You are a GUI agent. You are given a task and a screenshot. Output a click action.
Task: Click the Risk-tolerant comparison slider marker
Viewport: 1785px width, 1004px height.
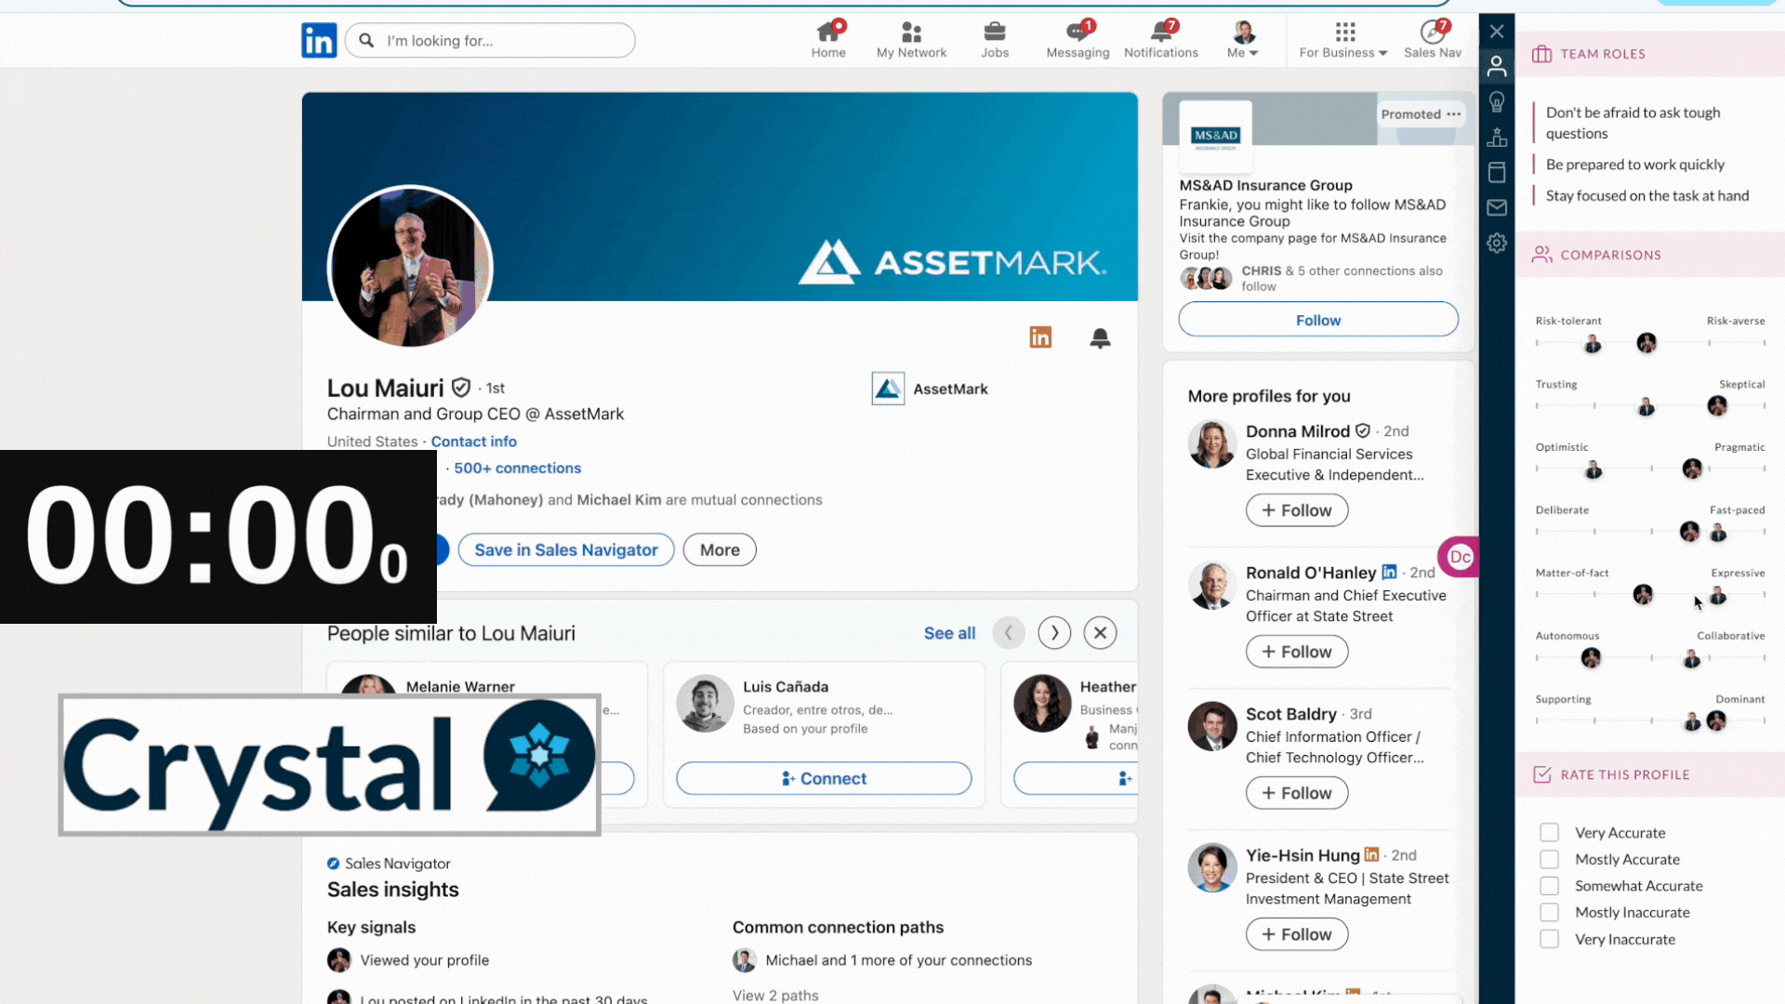pos(1593,344)
